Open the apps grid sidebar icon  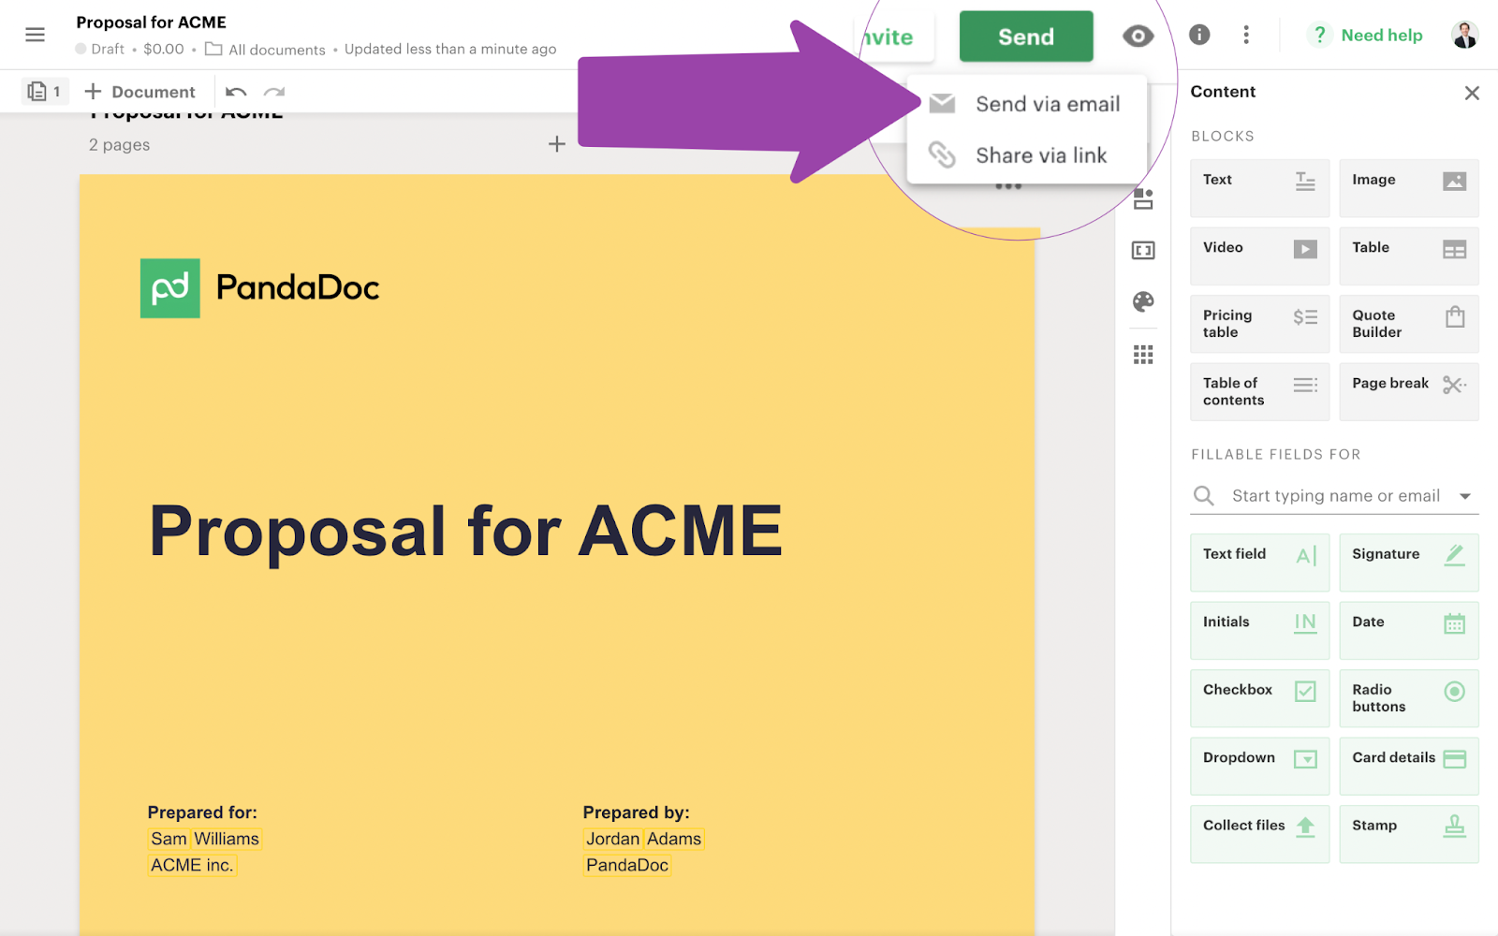1143,355
